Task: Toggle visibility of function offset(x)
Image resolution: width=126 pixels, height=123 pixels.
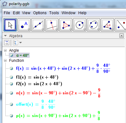Action: pos(11,104)
